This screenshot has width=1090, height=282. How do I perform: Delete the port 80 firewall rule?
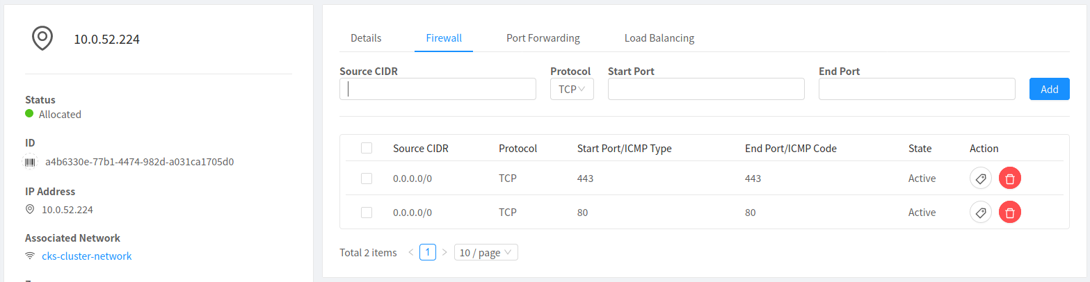(1010, 212)
